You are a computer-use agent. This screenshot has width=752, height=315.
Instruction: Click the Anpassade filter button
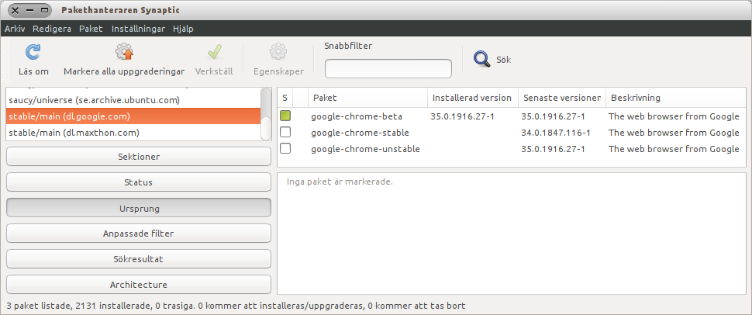pyautogui.click(x=139, y=234)
